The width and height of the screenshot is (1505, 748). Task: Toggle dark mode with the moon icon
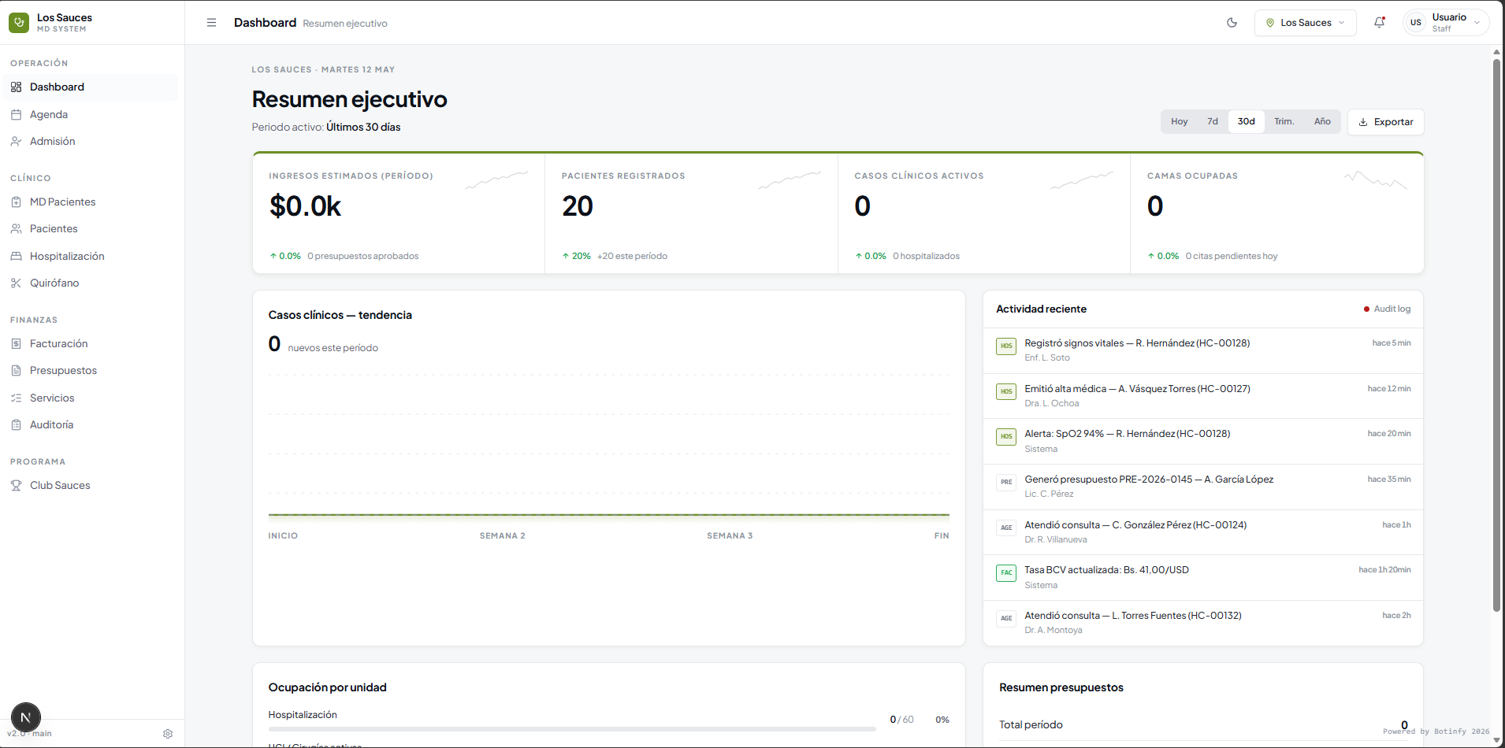tap(1232, 23)
